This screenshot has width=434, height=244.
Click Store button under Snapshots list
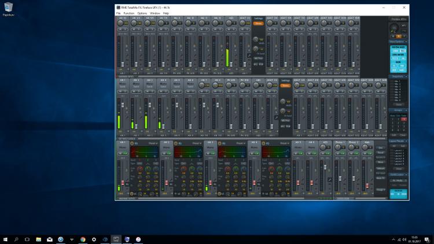(399, 105)
